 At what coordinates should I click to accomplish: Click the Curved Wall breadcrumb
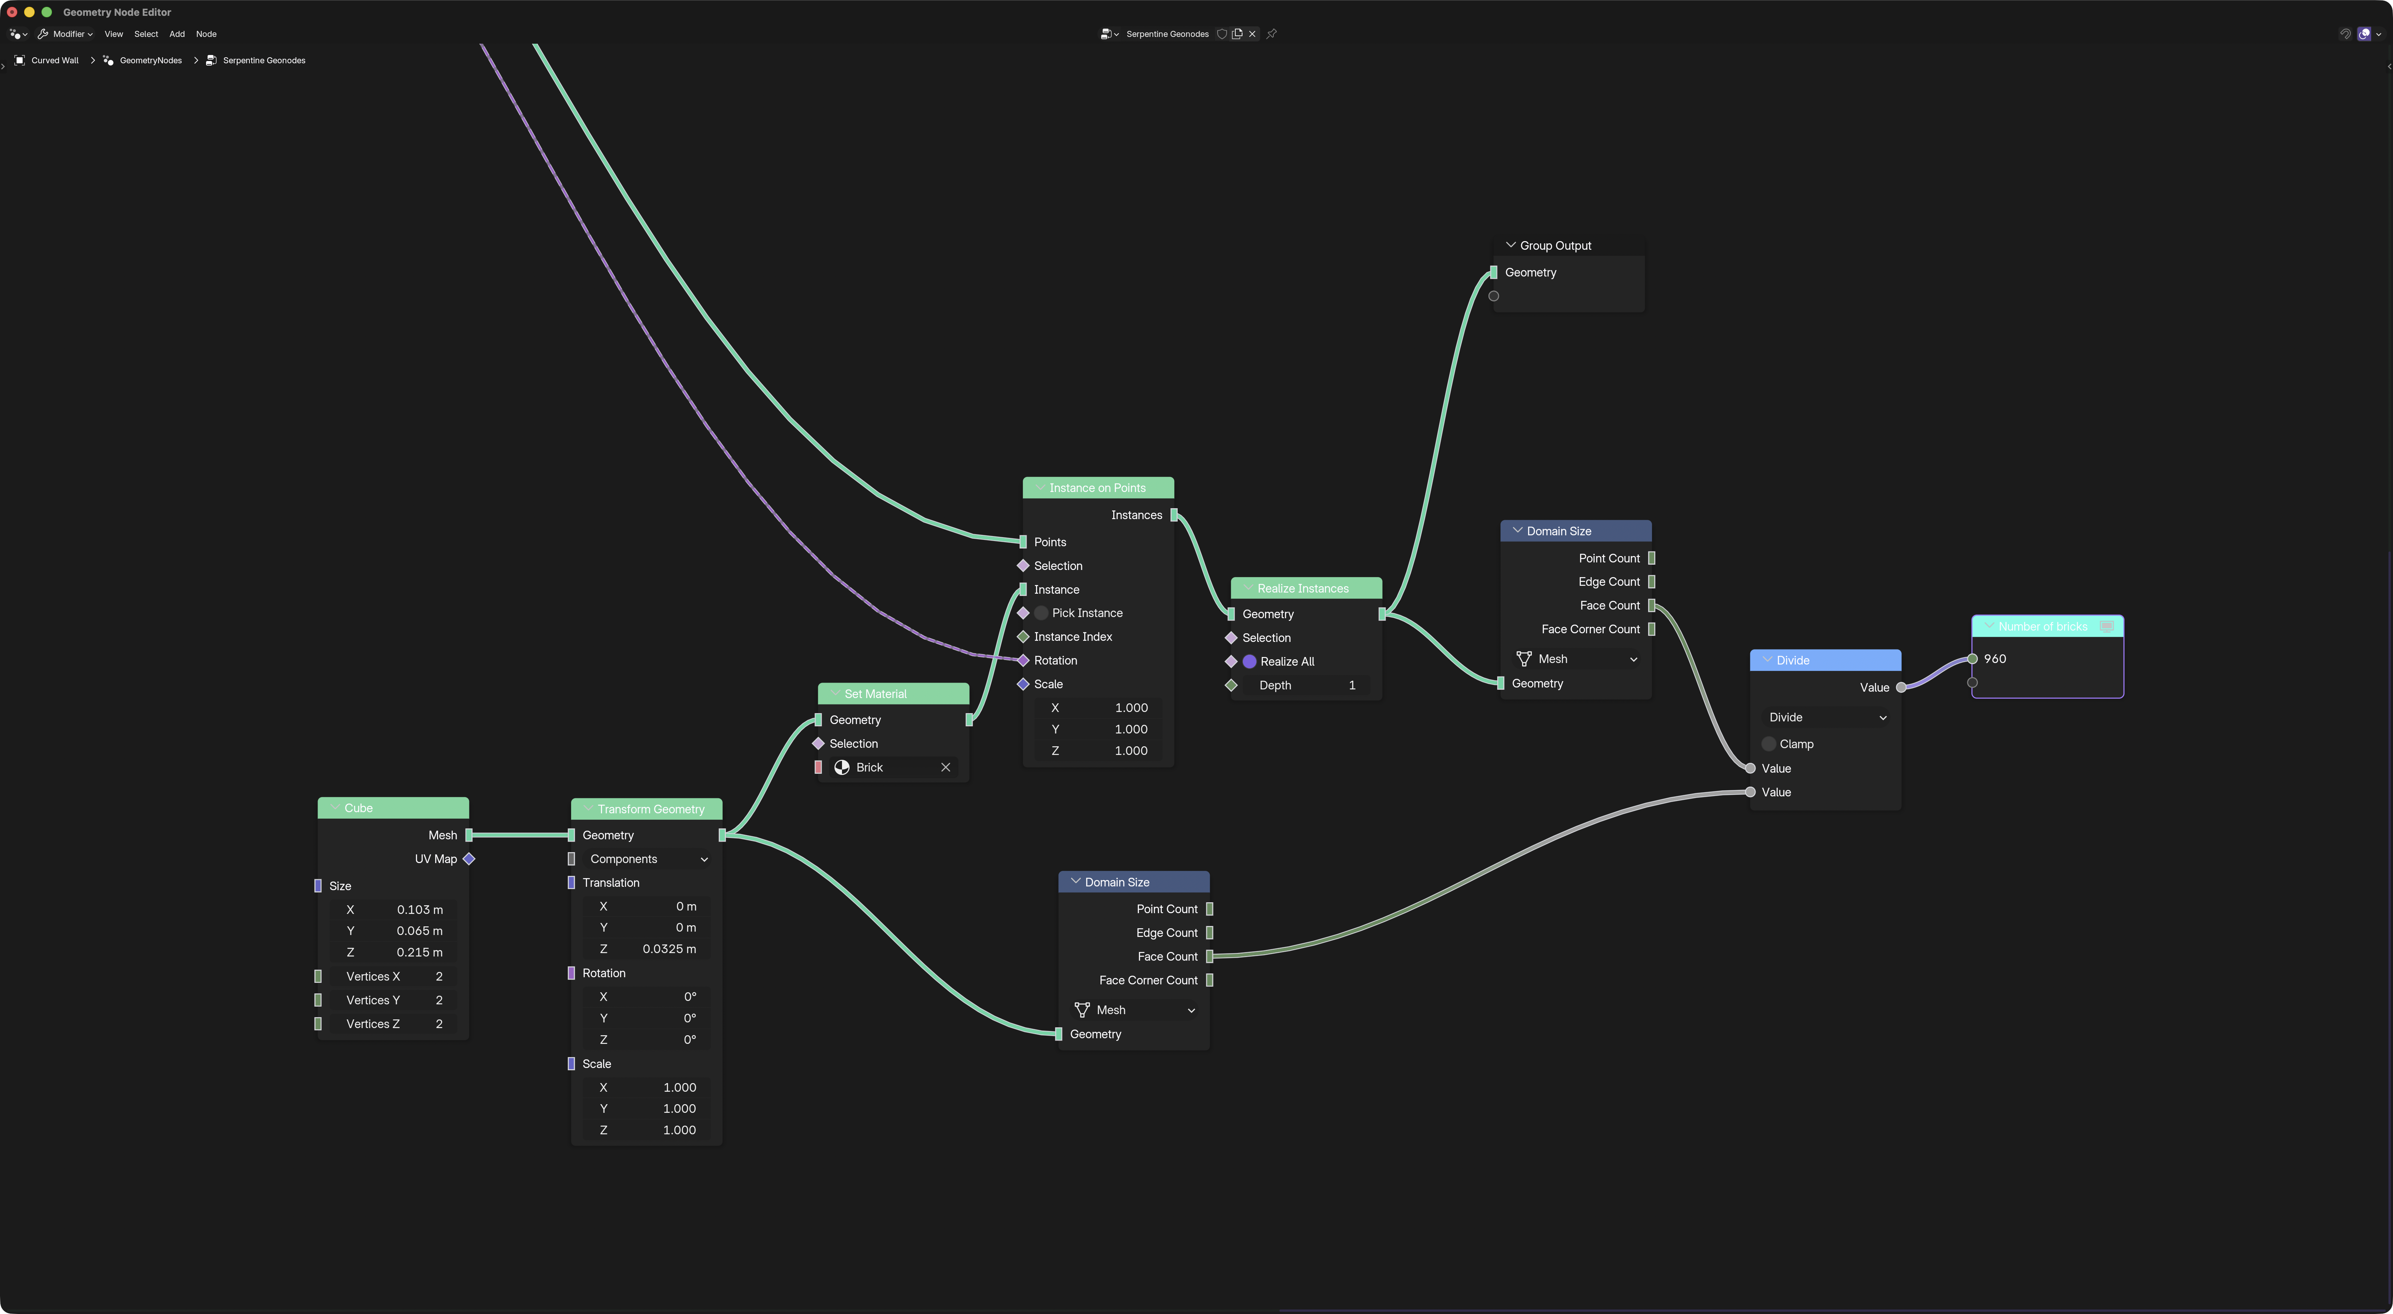coord(55,60)
